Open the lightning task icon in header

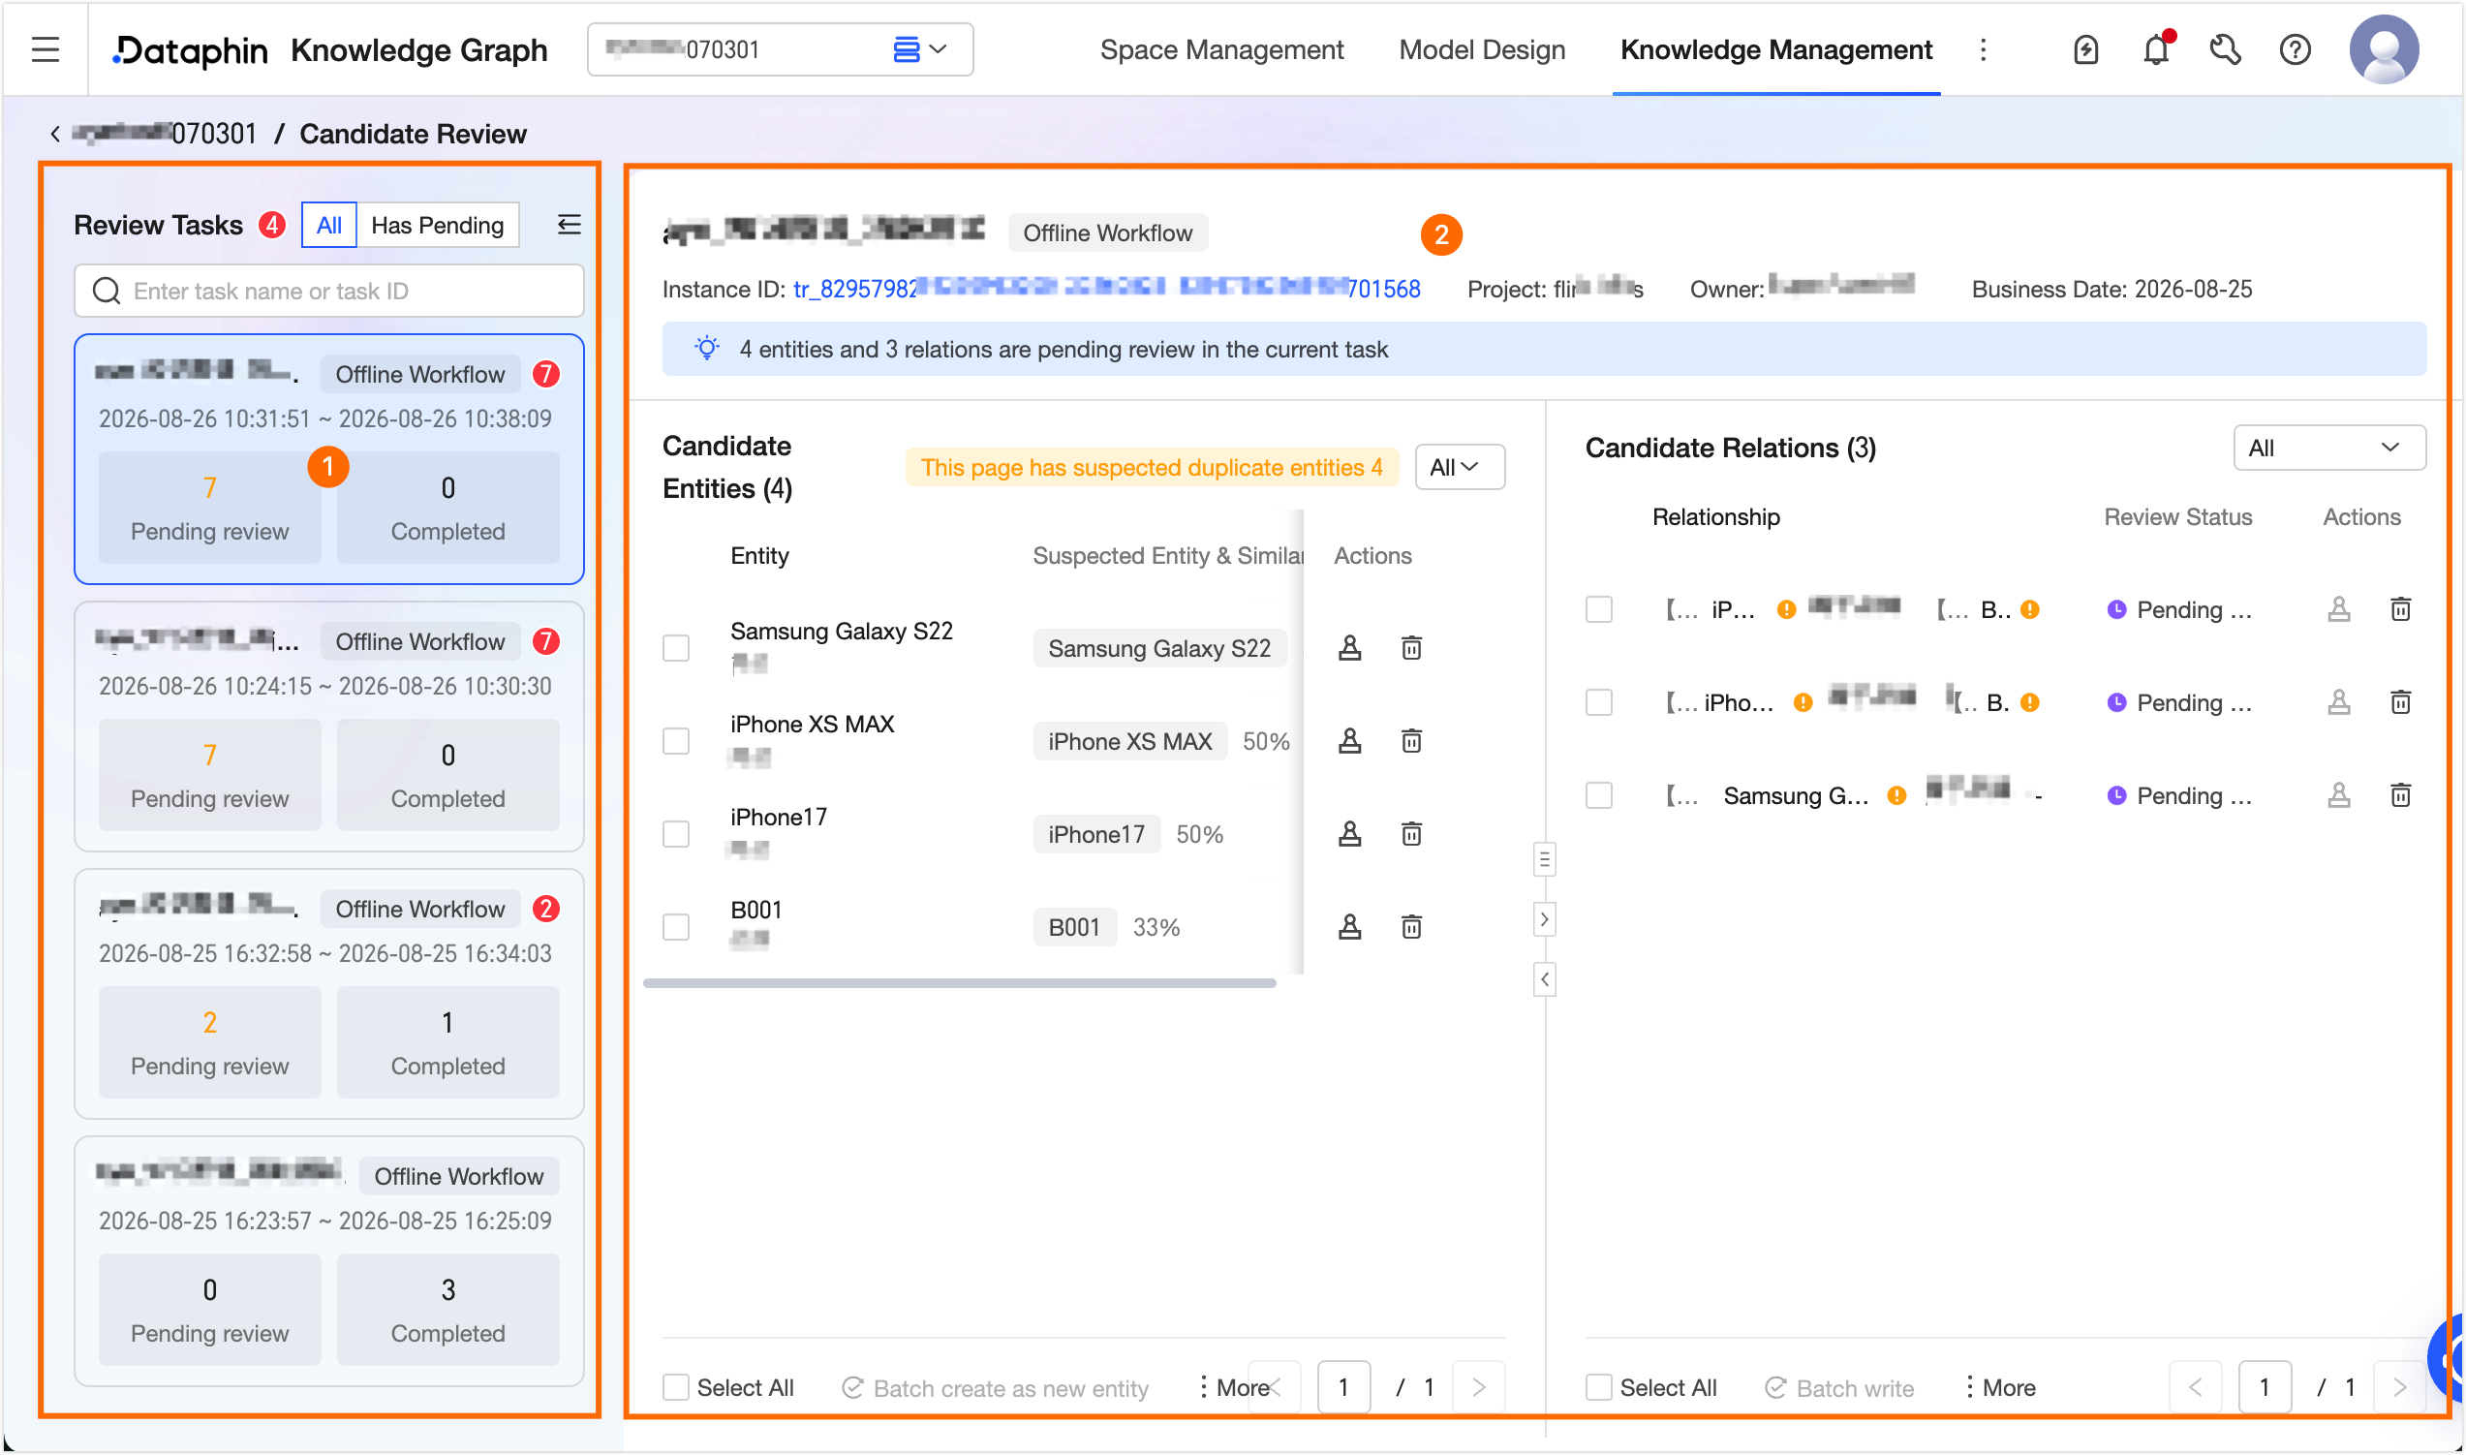pos(2085,49)
